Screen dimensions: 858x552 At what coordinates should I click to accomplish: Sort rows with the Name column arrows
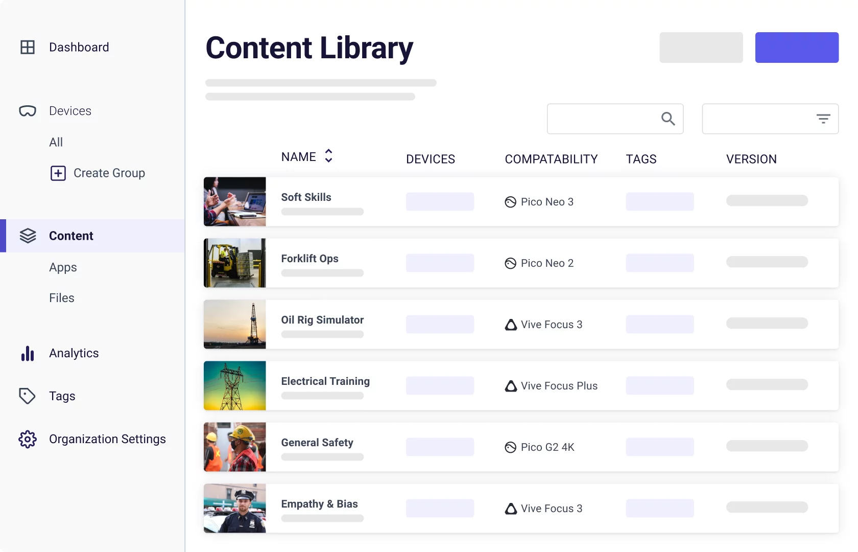[329, 156]
